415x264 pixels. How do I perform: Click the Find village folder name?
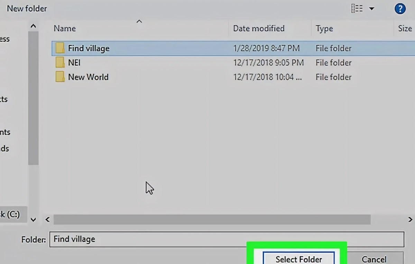(x=89, y=48)
